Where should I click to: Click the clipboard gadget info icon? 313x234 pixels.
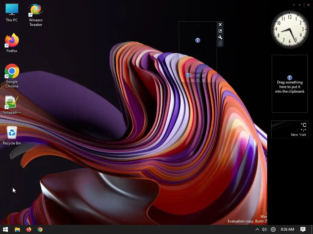290,78
